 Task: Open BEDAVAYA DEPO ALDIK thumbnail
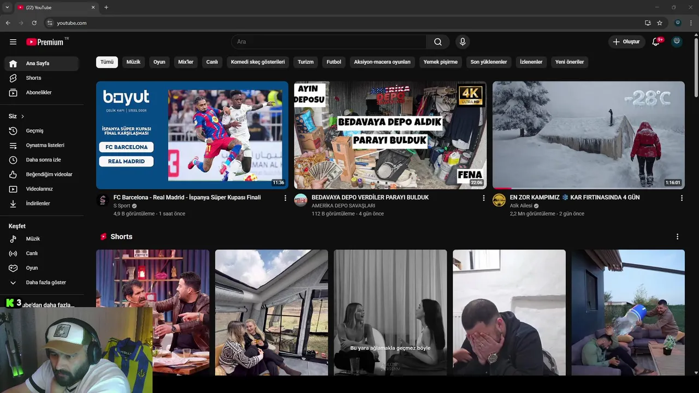pyautogui.click(x=390, y=135)
